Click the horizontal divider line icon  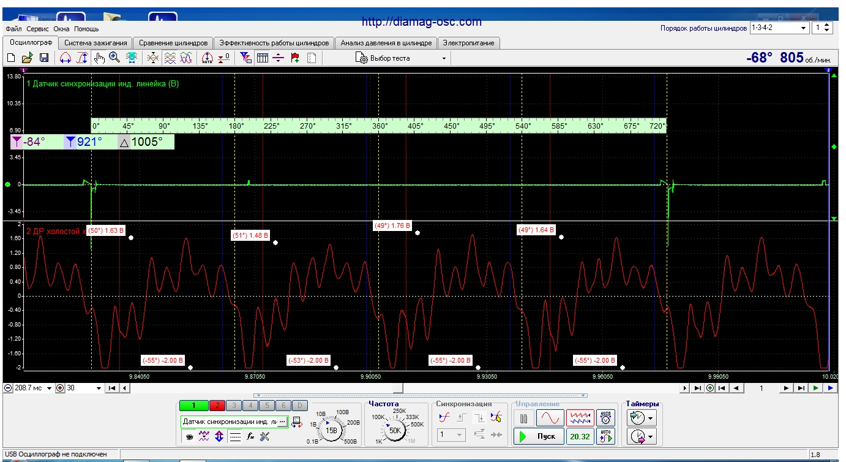(279, 58)
